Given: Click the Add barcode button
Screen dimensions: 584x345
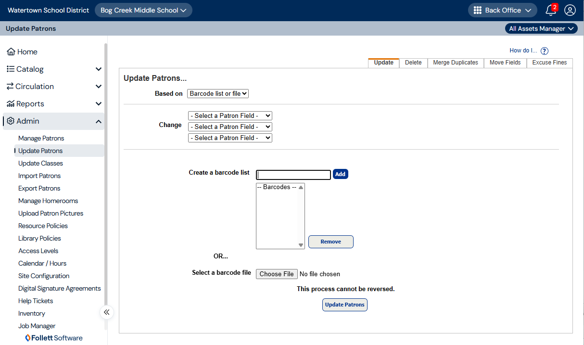Looking at the screenshot, I should tap(340, 174).
